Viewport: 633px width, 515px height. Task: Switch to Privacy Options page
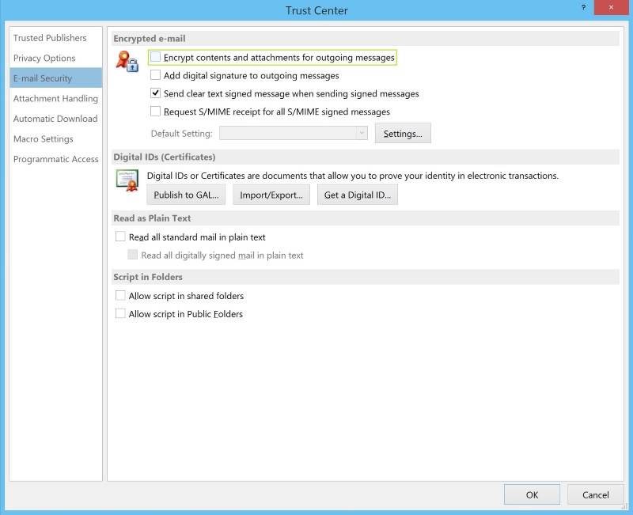click(44, 58)
